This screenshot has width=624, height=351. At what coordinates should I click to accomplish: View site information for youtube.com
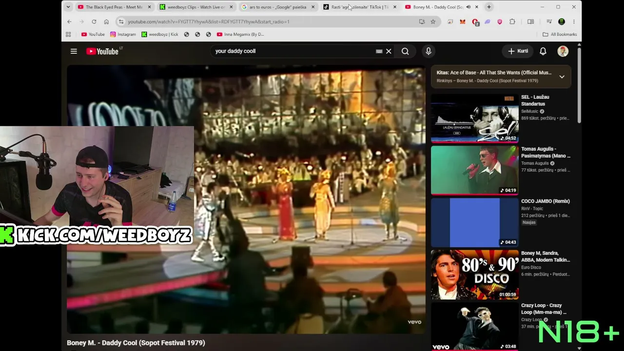(121, 21)
